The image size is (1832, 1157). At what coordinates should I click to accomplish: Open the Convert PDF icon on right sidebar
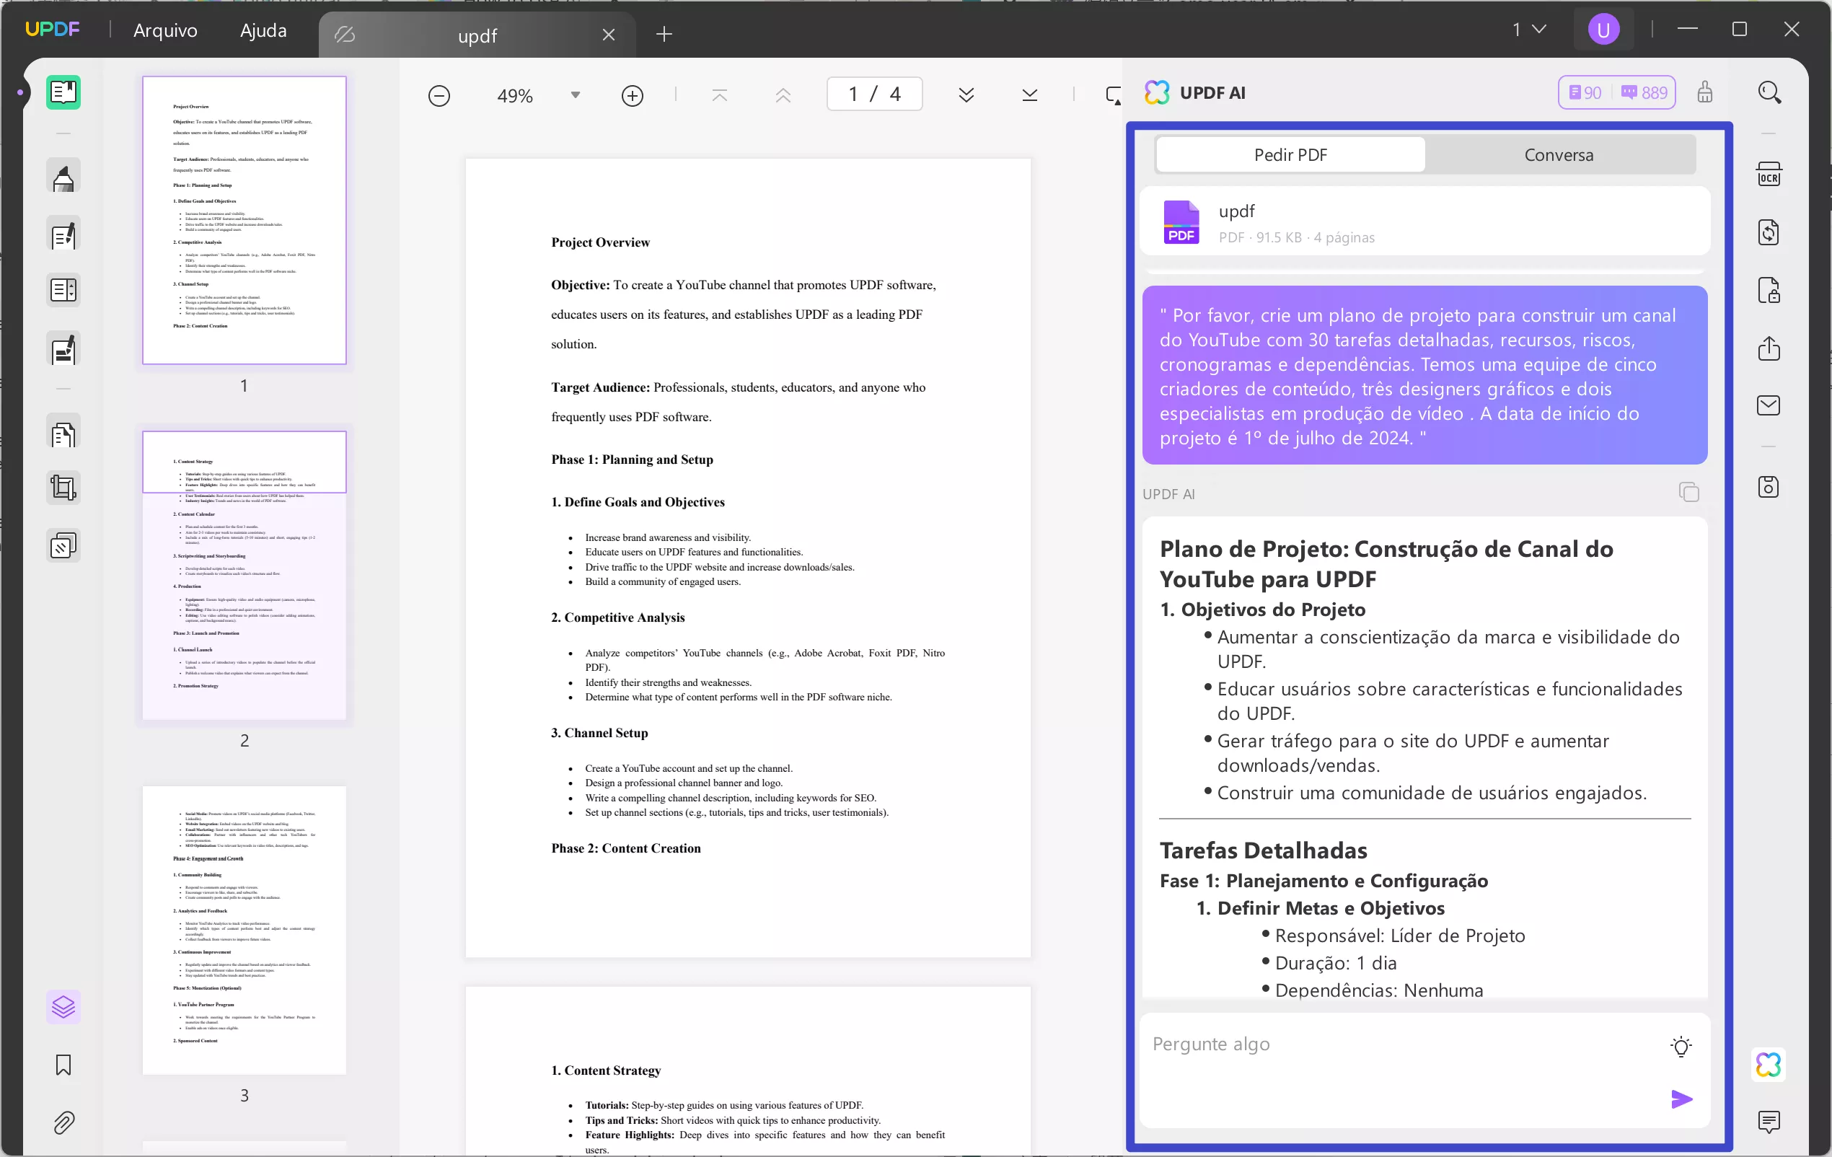click(1770, 232)
